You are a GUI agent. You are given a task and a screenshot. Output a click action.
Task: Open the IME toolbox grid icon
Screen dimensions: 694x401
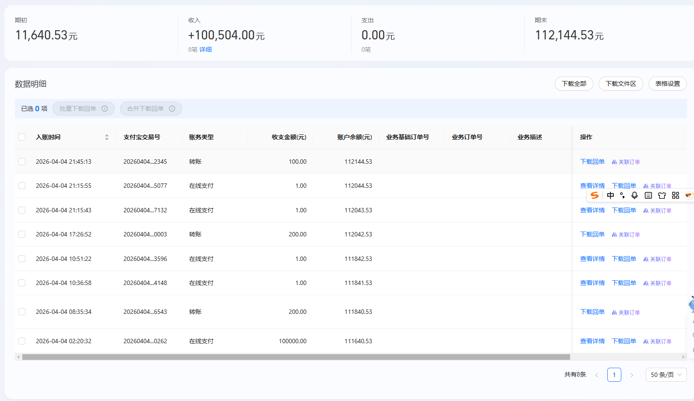[x=676, y=195]
